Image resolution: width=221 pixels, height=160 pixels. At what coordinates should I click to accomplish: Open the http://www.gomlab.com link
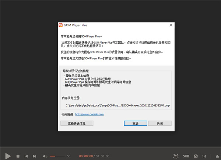(x=90, y=114)
